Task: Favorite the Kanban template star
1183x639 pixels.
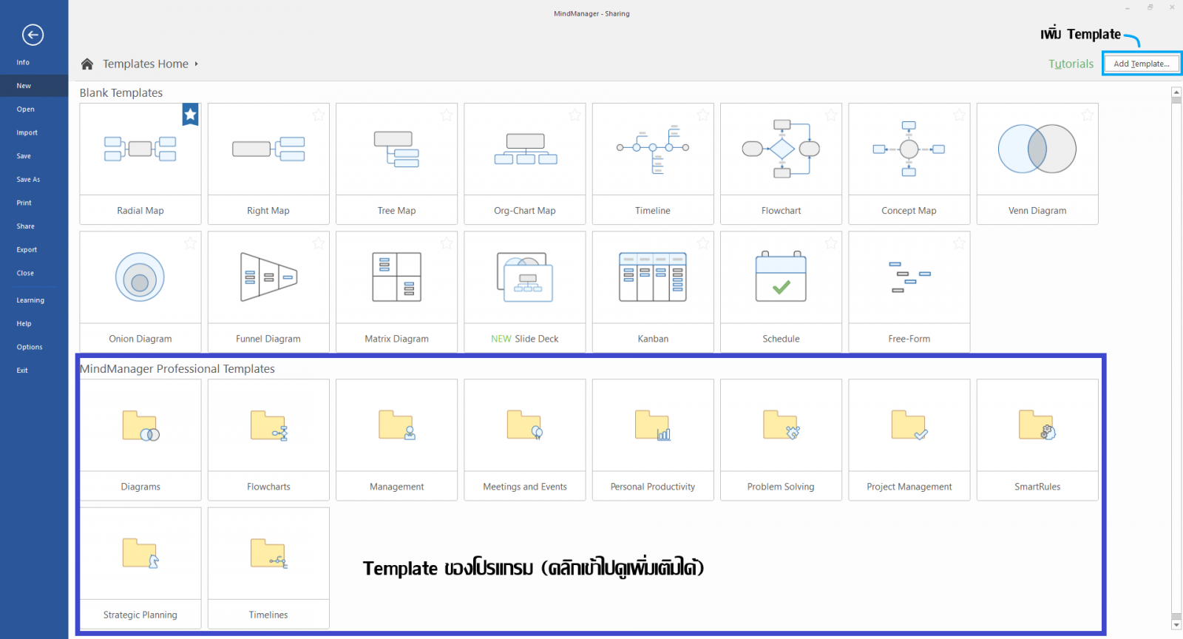Action: click(703, 243)
